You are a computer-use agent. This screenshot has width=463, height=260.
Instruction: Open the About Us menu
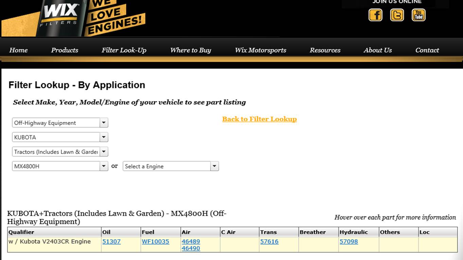click(x=378, y=50)
